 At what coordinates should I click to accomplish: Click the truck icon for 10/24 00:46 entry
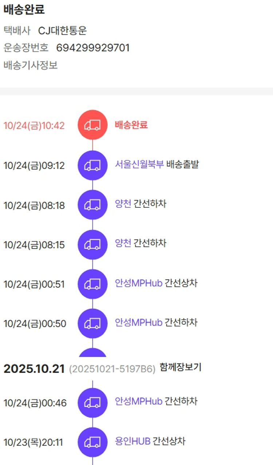point(92,402)
